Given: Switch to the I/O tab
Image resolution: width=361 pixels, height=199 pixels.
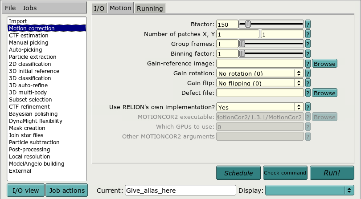Looking at the screenshot, I should 99,8.
